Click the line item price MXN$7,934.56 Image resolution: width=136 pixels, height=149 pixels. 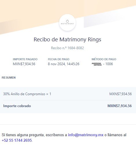tap(120, 94)
